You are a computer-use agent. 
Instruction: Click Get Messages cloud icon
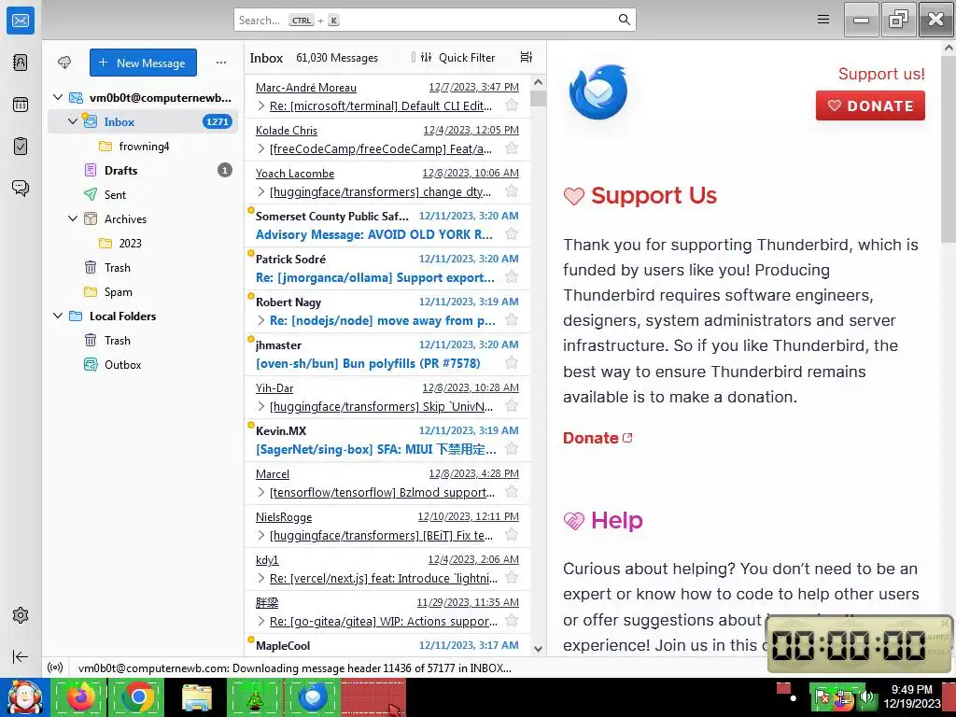click(64, 63)
